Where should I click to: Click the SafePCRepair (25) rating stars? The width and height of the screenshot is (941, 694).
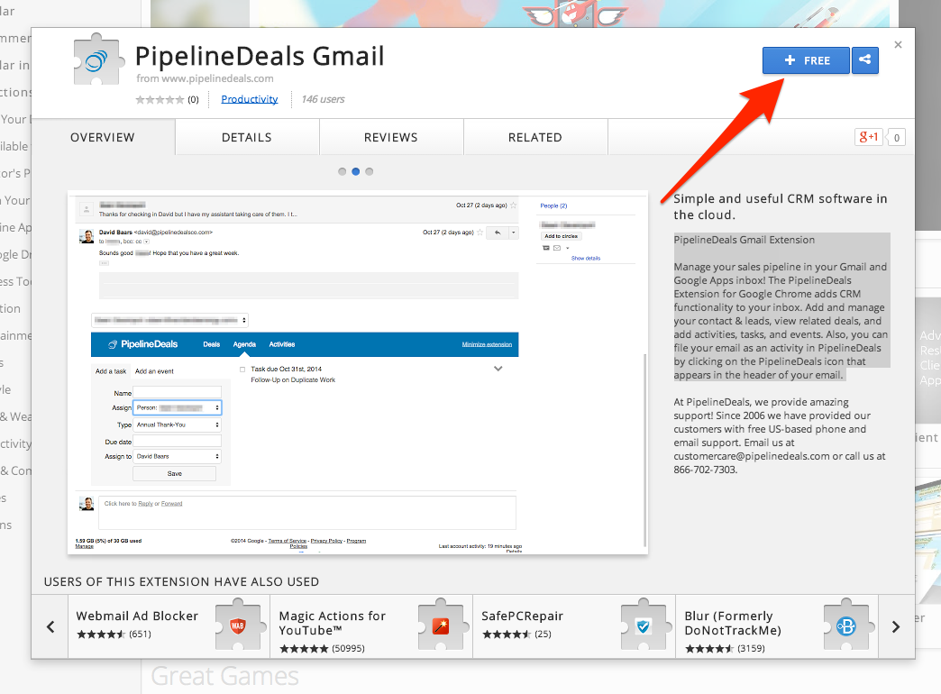pos(507,634)
